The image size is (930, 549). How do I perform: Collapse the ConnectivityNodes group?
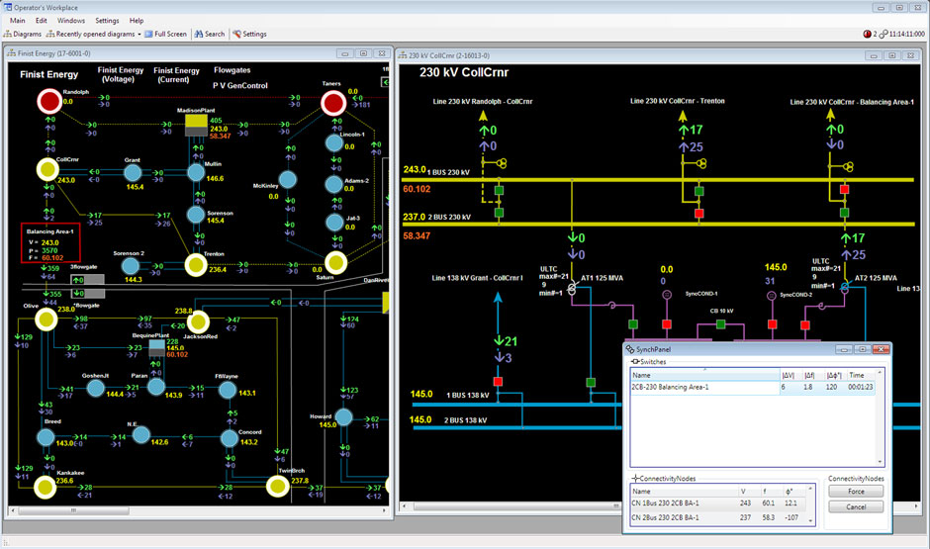[635, 479]
